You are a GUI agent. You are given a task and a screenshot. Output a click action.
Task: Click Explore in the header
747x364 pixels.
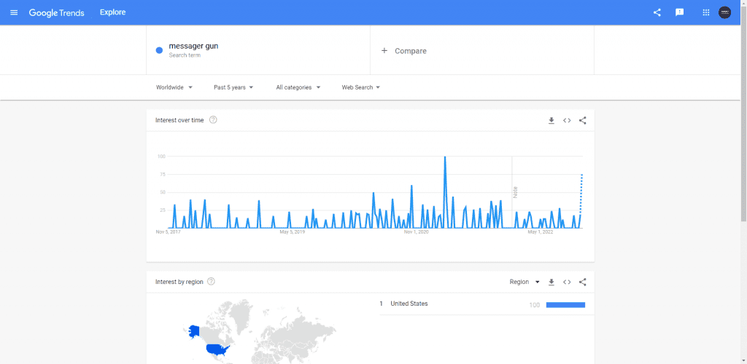(112, 12)
